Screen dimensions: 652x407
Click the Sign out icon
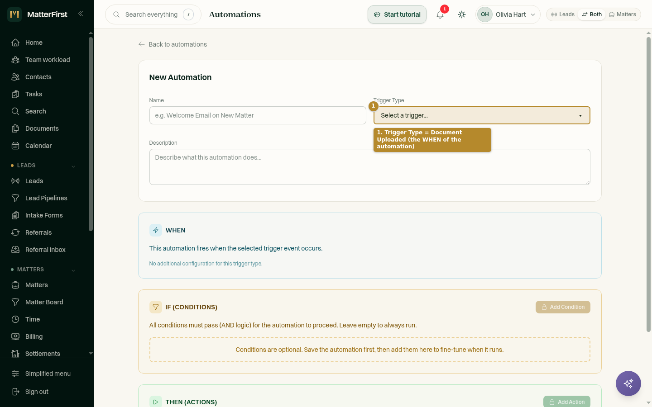coord(15,392)
